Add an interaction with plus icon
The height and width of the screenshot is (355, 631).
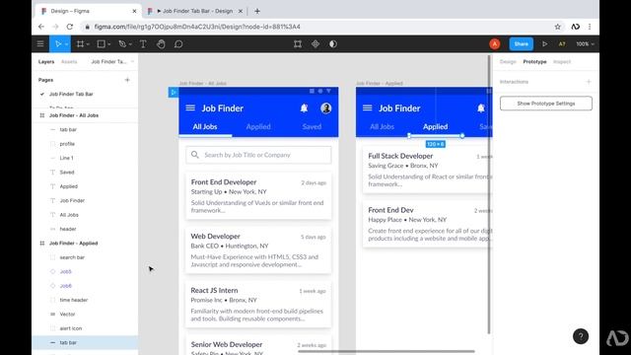(x=589, y=82)
